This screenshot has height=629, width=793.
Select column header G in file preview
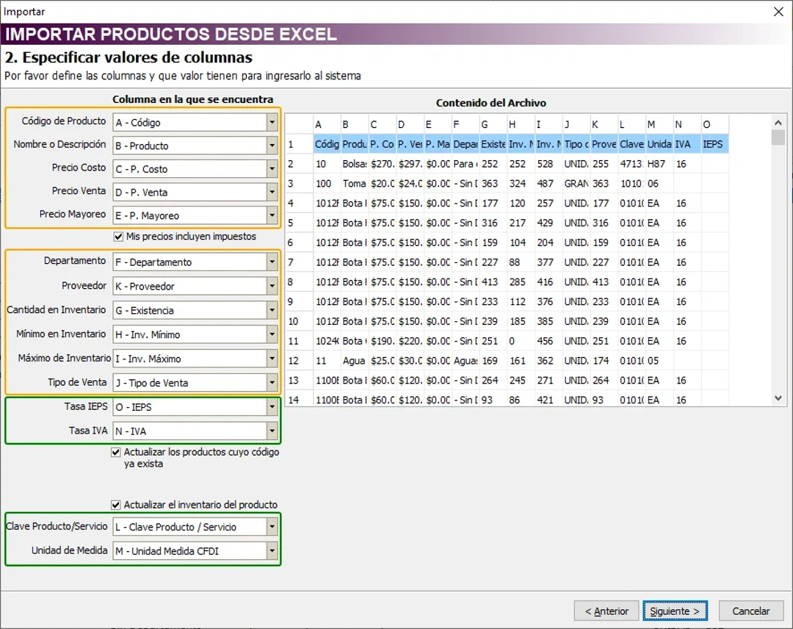(493, 124)
